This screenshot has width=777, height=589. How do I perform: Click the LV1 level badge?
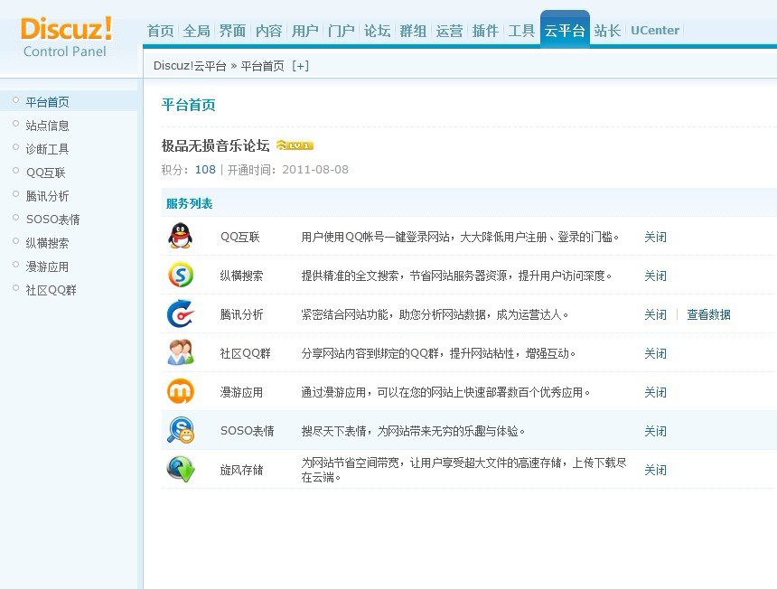pos(295,145)
